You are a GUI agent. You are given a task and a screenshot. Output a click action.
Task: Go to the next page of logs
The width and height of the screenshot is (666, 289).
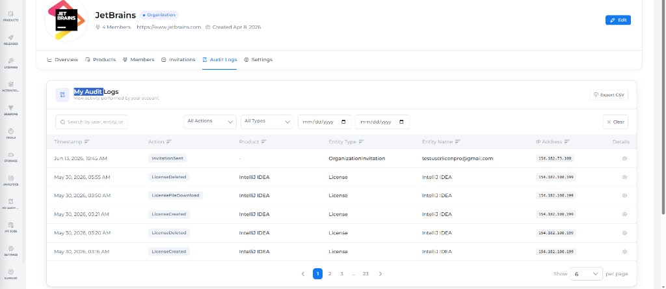pos(380,273)
